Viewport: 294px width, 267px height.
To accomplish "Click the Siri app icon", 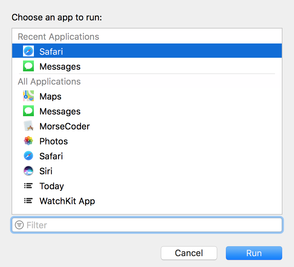I will click(x=28, y=171).
